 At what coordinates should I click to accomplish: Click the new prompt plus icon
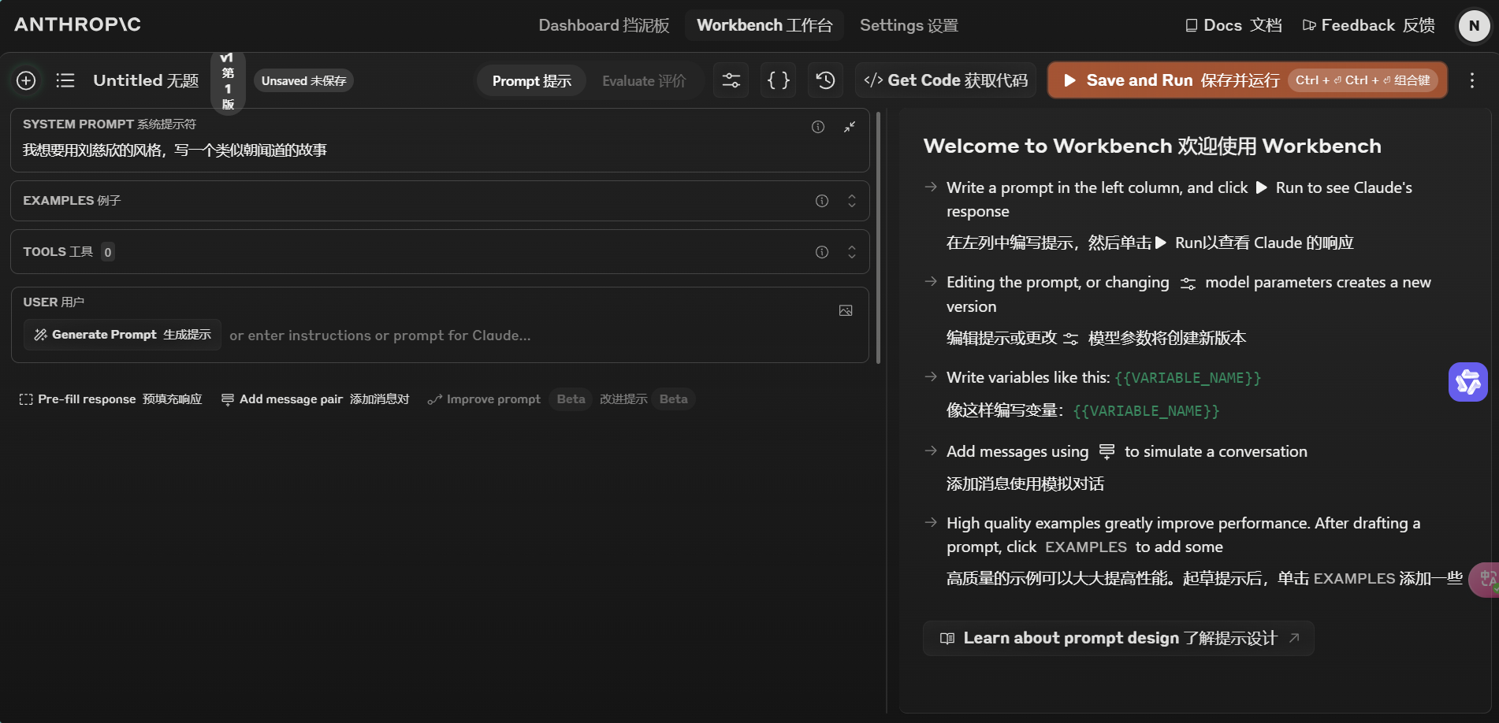26,80
